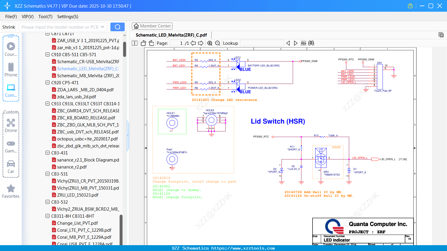Click into the Lookup search field
447x251 pixels.
(262, 43)
